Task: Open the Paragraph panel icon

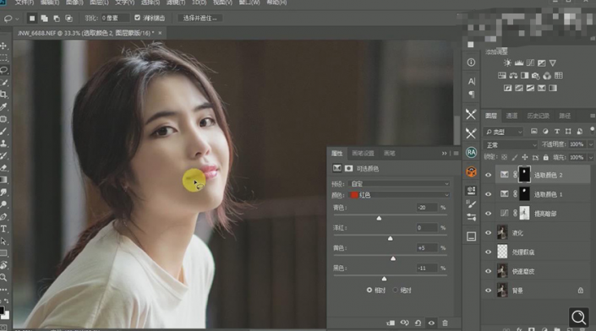Action: click(x=472, y=94)
